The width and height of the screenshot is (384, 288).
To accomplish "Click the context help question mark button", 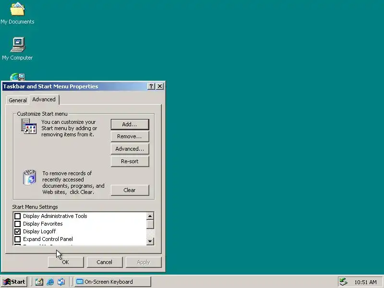I will [x=151, y=86].
